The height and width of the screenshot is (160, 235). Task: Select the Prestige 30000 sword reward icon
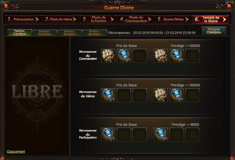pos(161,95)
